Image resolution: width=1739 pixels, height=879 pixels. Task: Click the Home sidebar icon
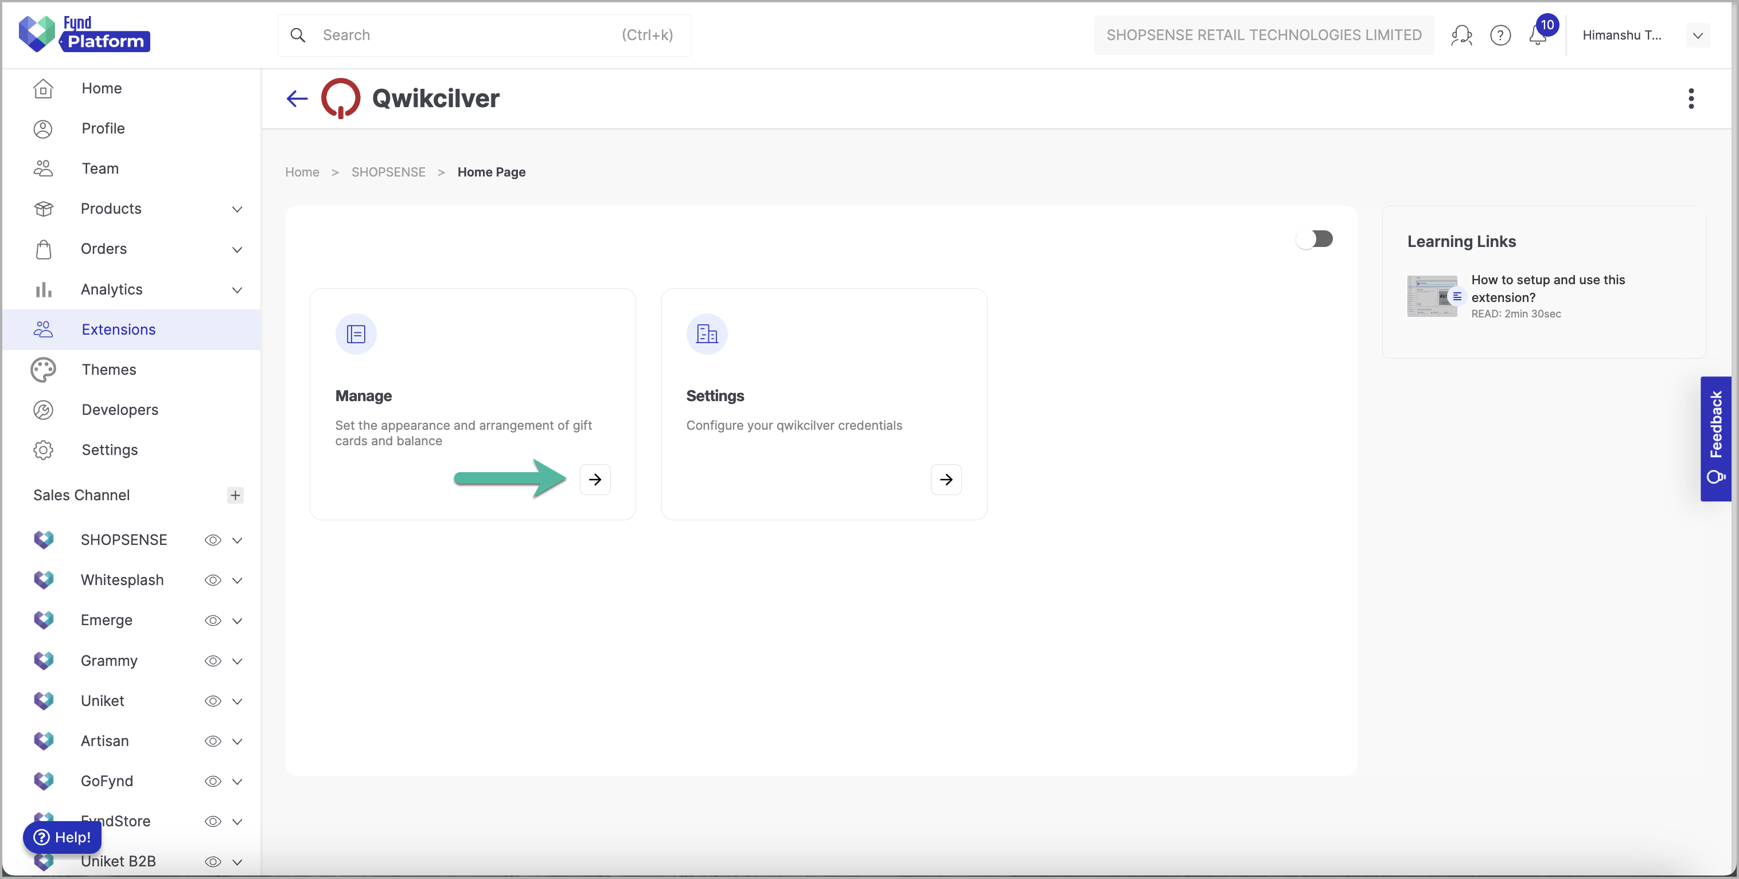tap(43, 88)
